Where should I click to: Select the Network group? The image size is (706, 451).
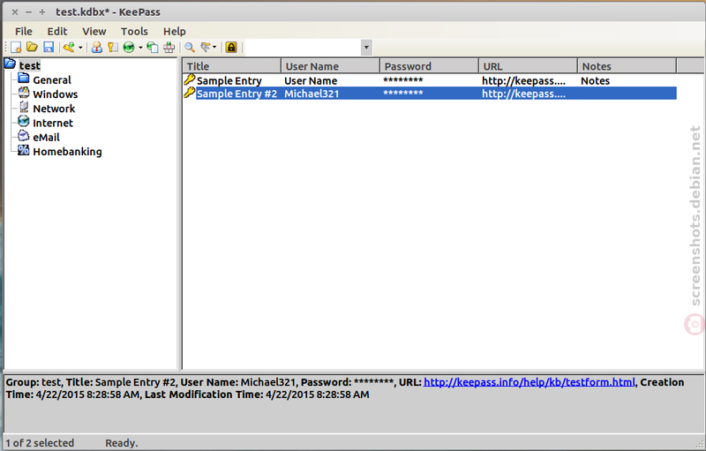54,109
